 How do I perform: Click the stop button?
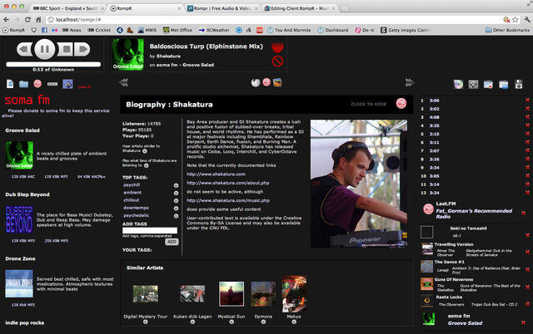pyautogui.click(x=66, y=50)
